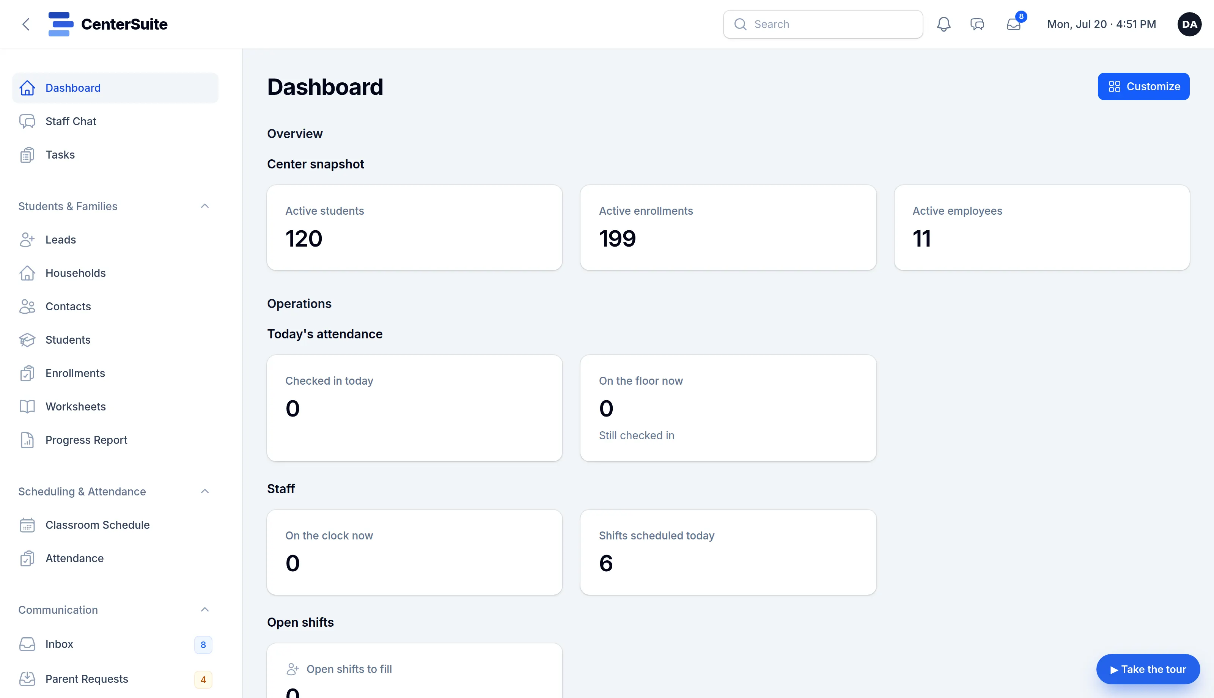Click the Attendance sidebar icon
1214x698 pixels.
point(27,558)
